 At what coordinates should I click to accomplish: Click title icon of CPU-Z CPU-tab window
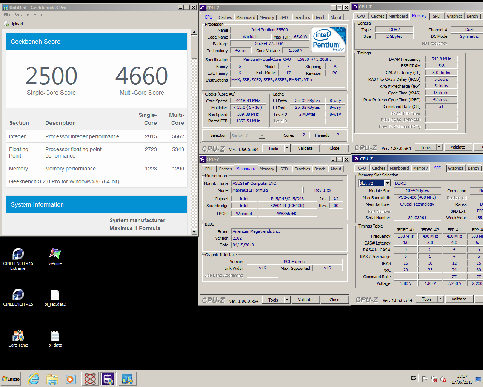tap(203, 8)
